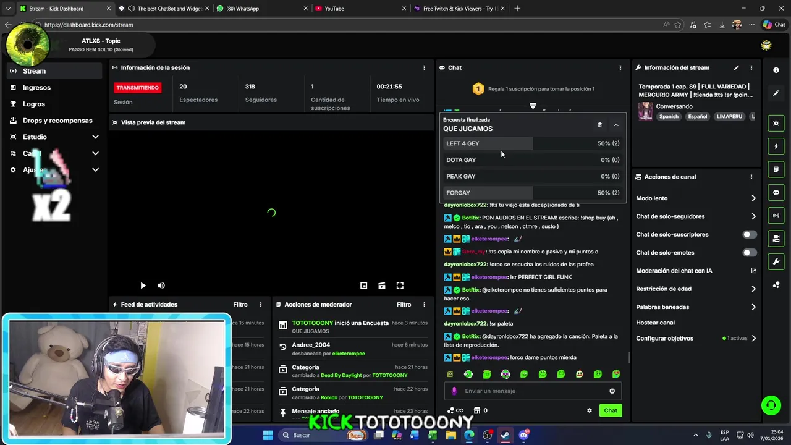This screenshot has height=445, width=791.
Task: Toggle the wrench stream info icon in sidebar
Action: tap(776, 261)
